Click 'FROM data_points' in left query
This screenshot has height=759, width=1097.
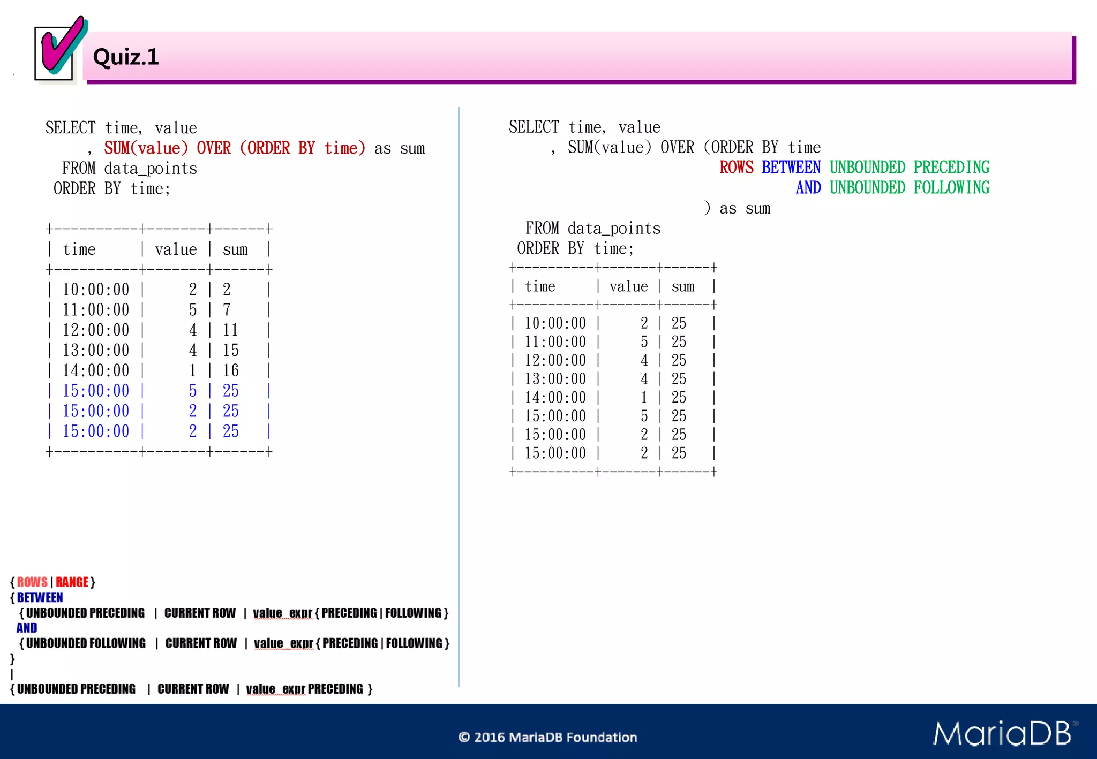(x=130, y=169)
